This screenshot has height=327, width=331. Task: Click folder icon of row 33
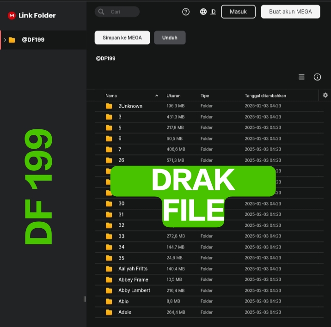click(109, 236)
